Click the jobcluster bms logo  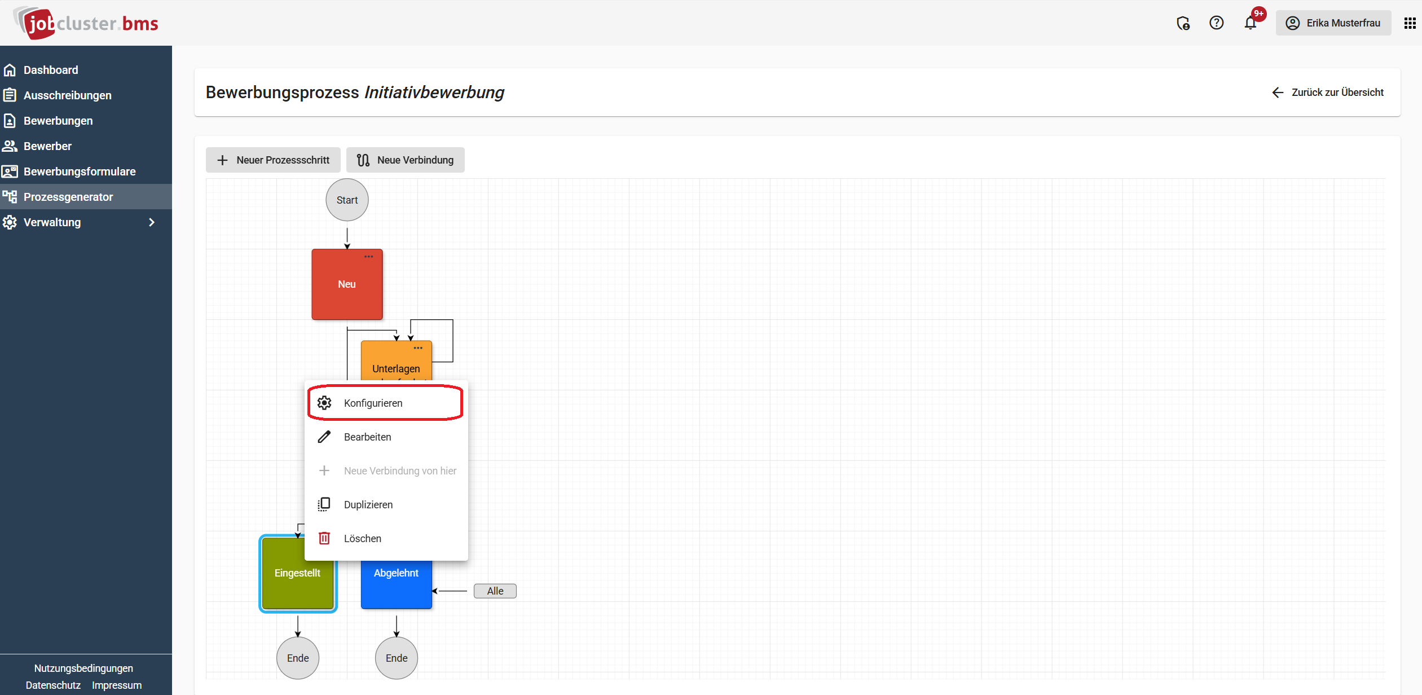point(86,23)
